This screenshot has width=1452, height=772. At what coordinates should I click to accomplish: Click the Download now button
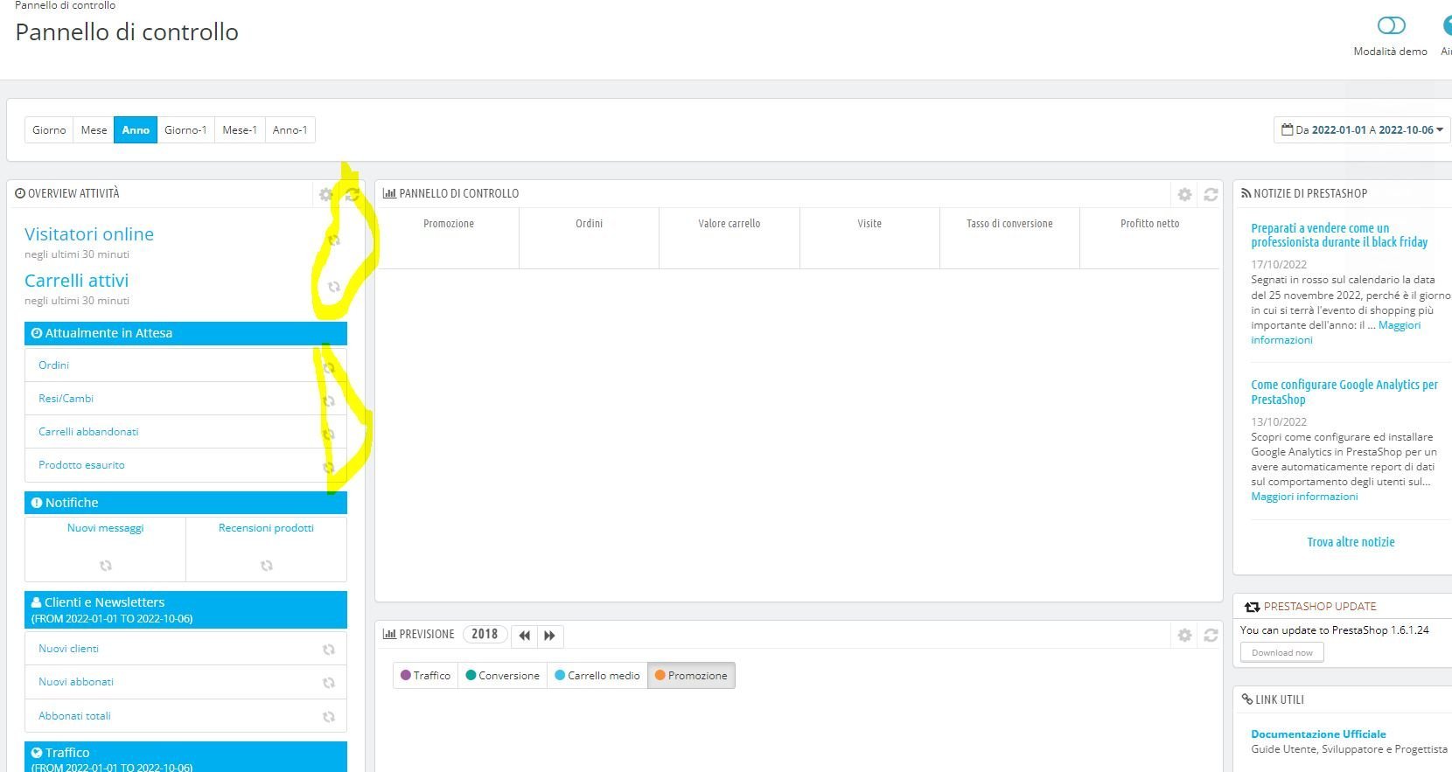coord(1282,652)
